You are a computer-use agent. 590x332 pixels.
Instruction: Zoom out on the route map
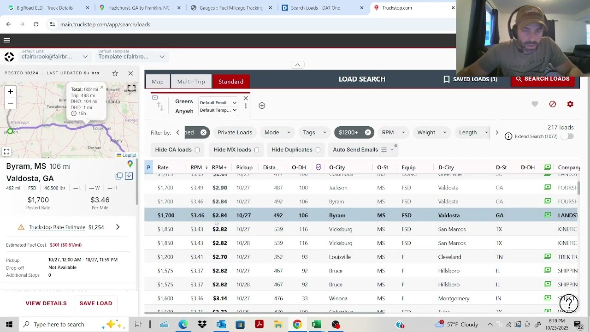[10, 103]
